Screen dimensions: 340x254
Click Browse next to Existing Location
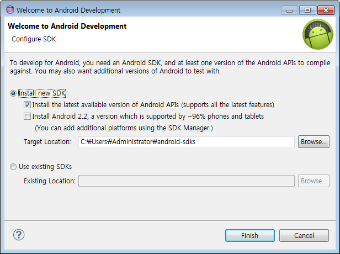pos(314,181)
